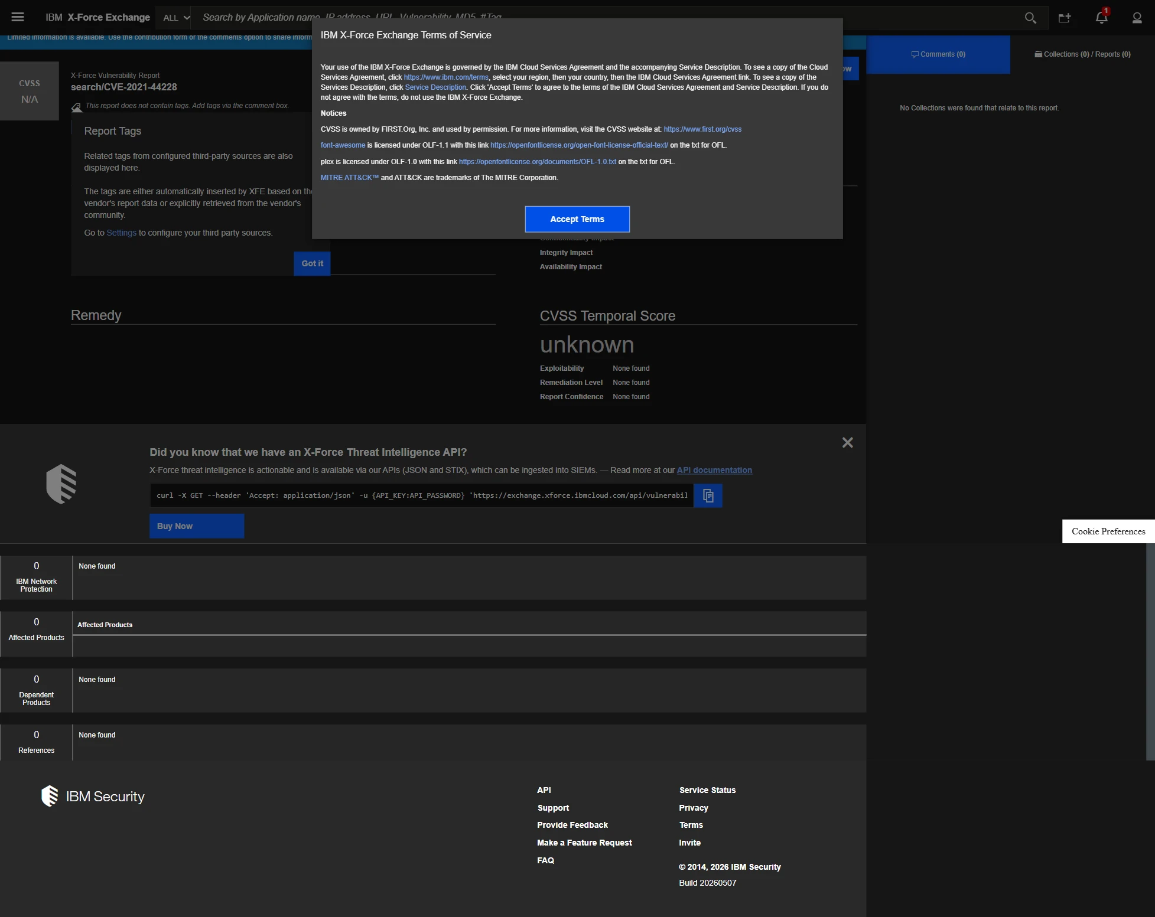Select the Dependent Products section
Image resolution: width=1155 pixels, height=917 pixels.
[x=36, y=690]
